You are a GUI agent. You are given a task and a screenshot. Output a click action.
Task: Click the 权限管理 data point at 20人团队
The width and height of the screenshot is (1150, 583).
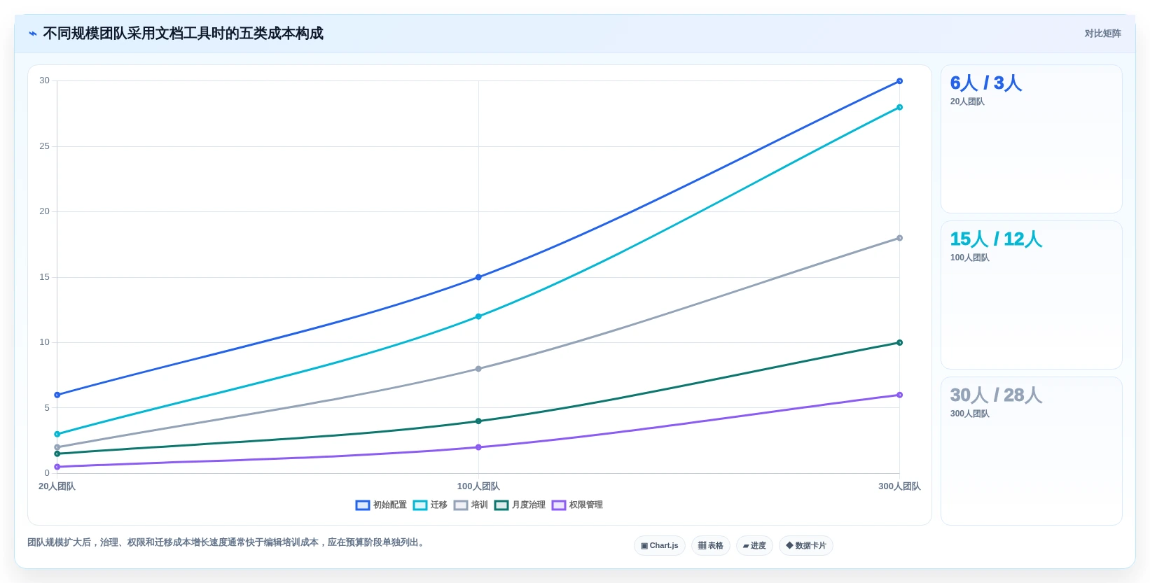pyautogui.click(x=57, y=467)
